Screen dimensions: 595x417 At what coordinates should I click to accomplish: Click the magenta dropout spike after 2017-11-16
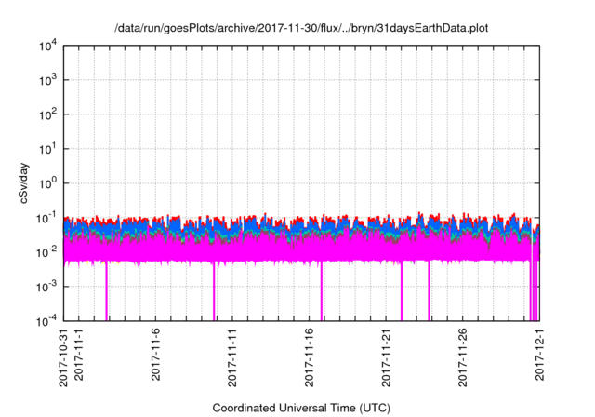(322, 291)
